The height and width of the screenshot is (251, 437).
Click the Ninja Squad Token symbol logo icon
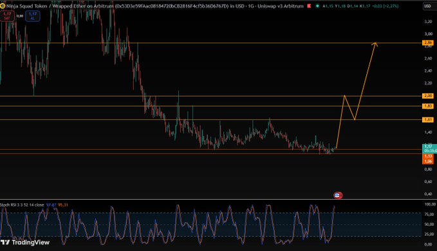[x=2, y=6]
